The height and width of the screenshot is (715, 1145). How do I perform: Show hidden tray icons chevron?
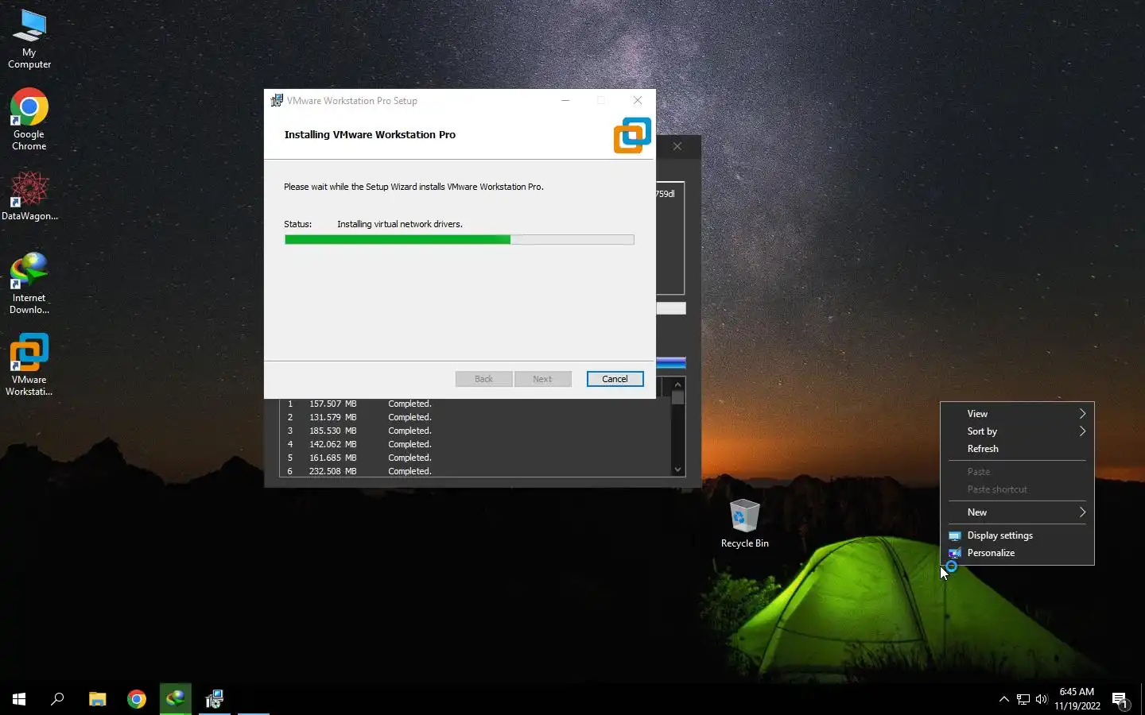click(1003, 699)
